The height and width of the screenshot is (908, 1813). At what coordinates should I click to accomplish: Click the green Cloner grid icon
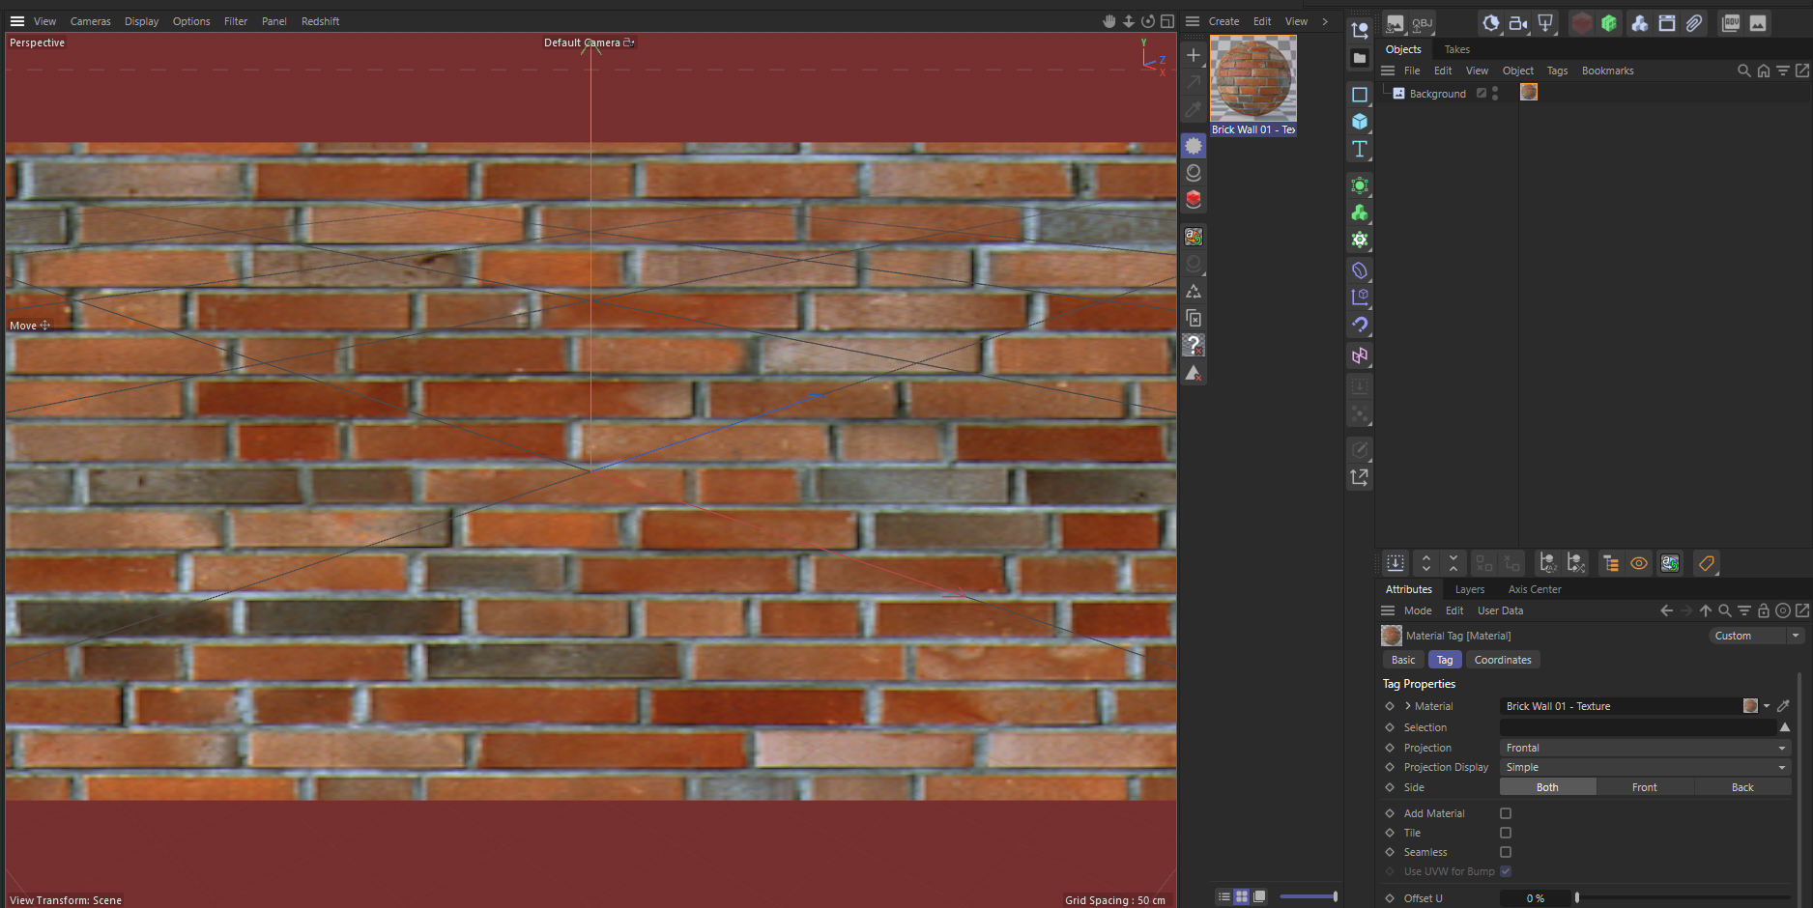point(1609,23)
